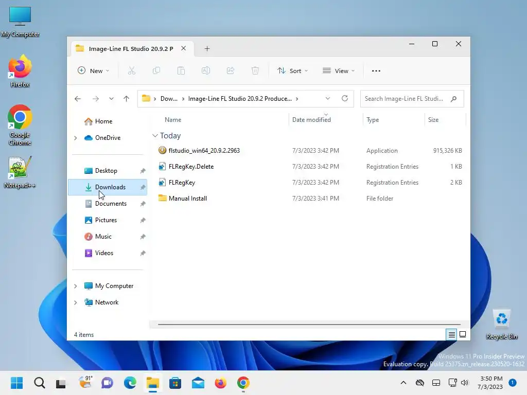Open the My Computer desktop icon
This screenshot has height=395, width=527.
point(20,22)
